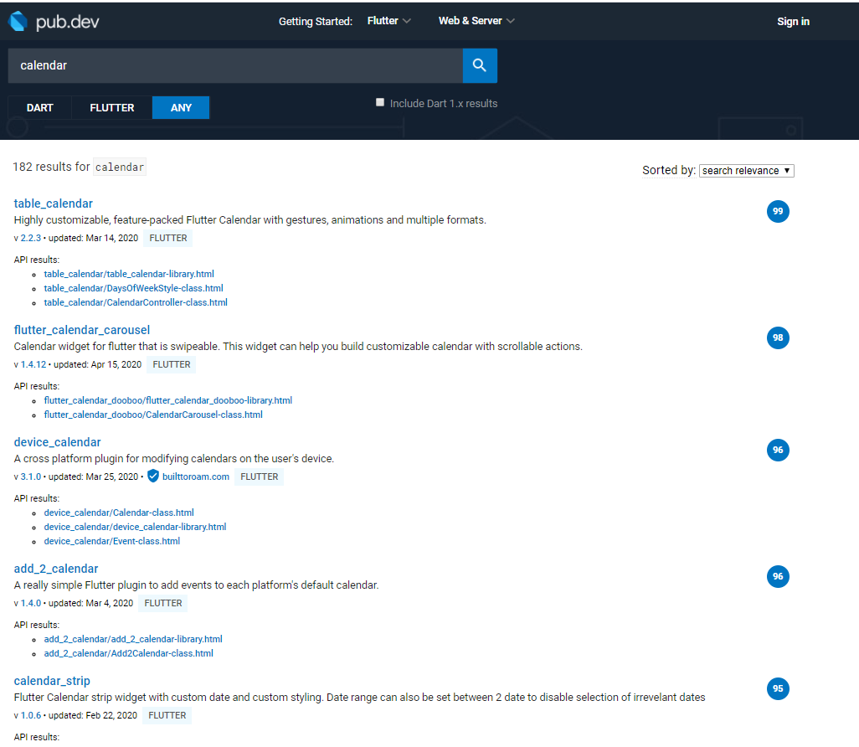859x747 pixels.
Task: Open add_2_calendar version 1.4.0 link
Action: click(x=31, y=604)
